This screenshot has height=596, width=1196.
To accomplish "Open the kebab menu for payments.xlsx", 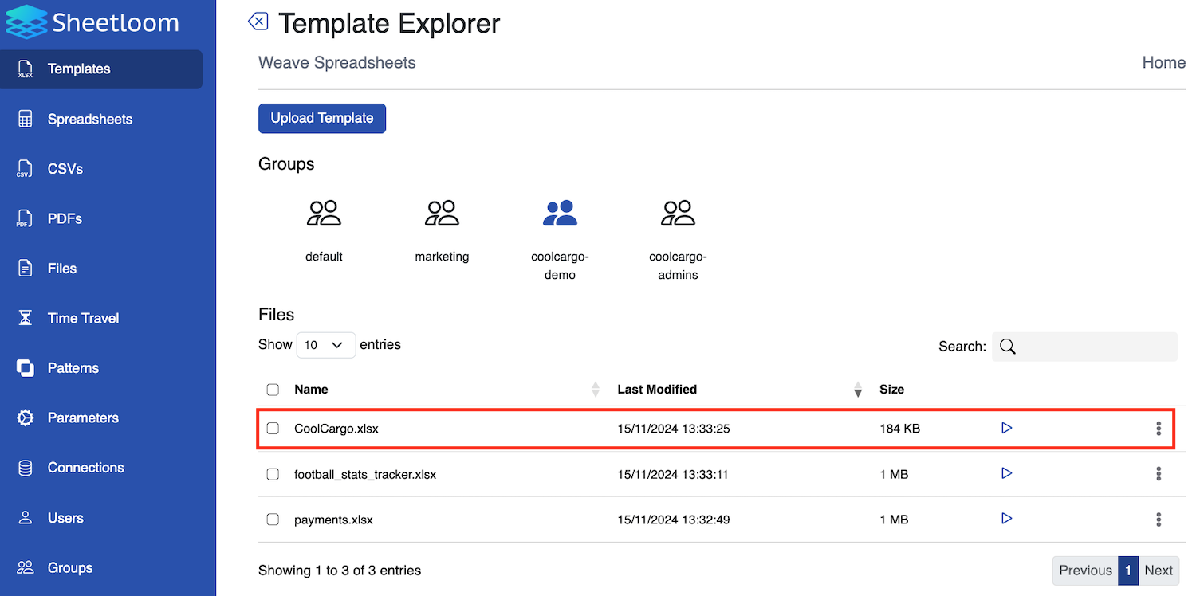I will (1159, 520).
